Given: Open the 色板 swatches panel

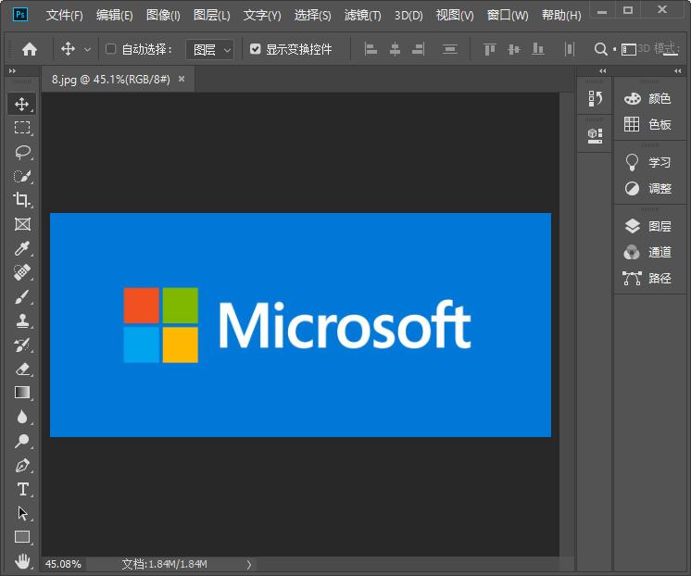Looking at the screenshot, I should click(x=648, y=124).
